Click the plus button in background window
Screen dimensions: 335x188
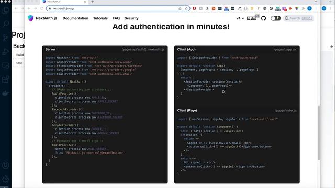coord(331,46)
